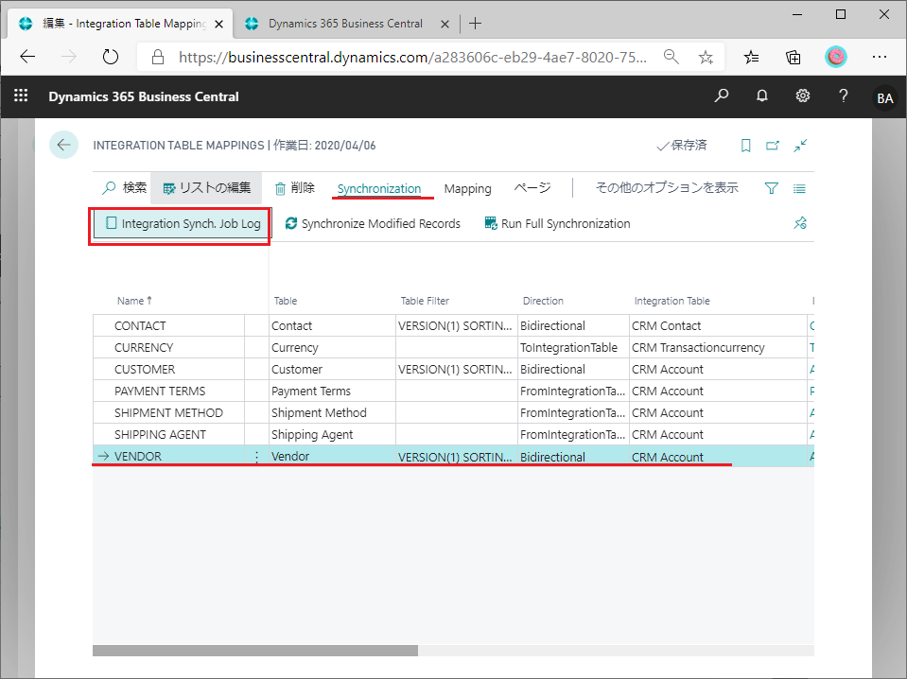Click the CRM Transactioncurrency cell
The width and height of the screenshot is (907, 679).
718,348
